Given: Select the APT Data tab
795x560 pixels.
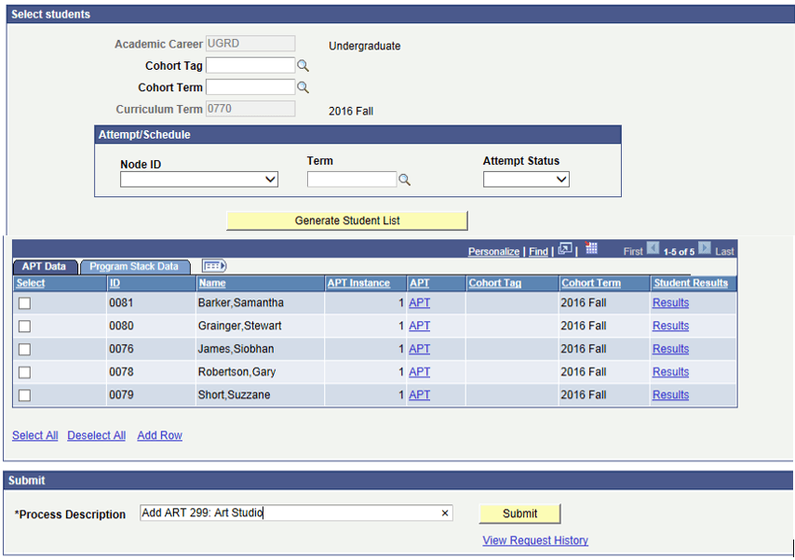Looking at the screenshot, I should click(44, 267).
